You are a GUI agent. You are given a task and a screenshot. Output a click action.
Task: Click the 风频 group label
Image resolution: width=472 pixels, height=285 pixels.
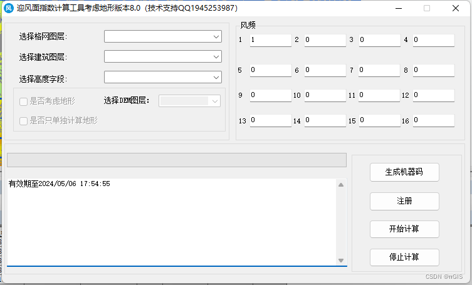coord(248,25)
